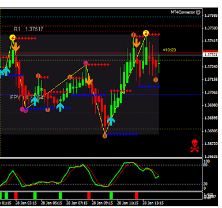Screen dimensions: 222x208
Task: Click time axis label 28 Jan 05:15
Action: point(51,203)
